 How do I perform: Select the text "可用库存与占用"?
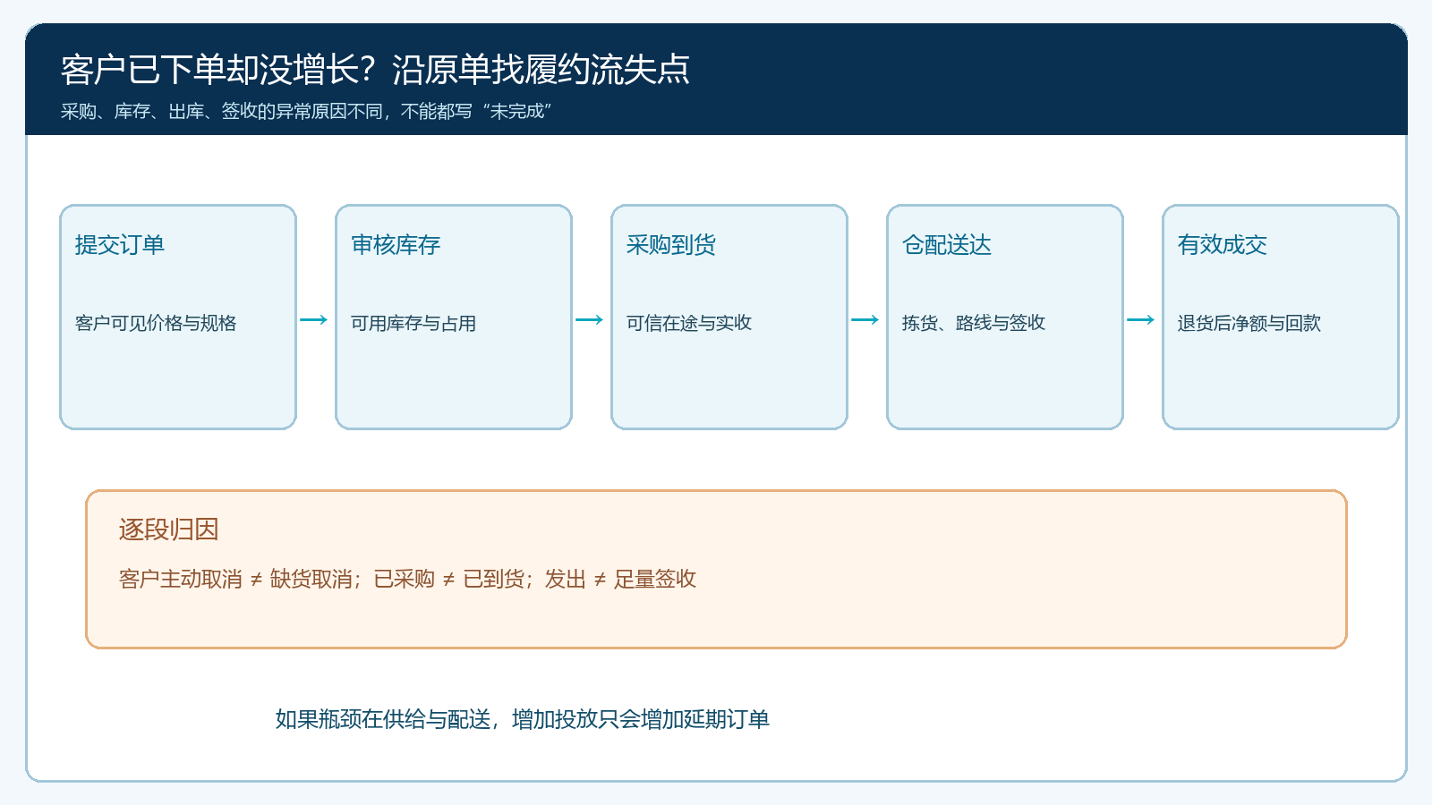413,323
